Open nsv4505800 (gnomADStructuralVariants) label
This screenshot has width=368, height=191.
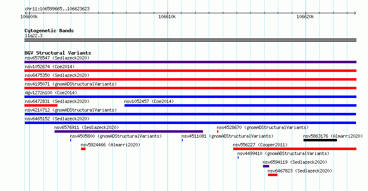116,136
